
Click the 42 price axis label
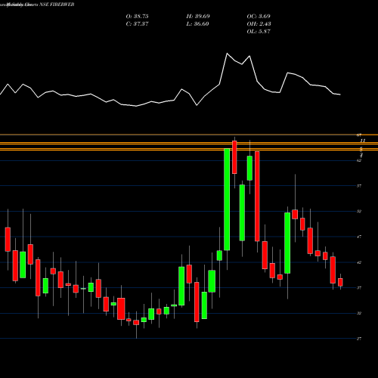coord(359,262)
